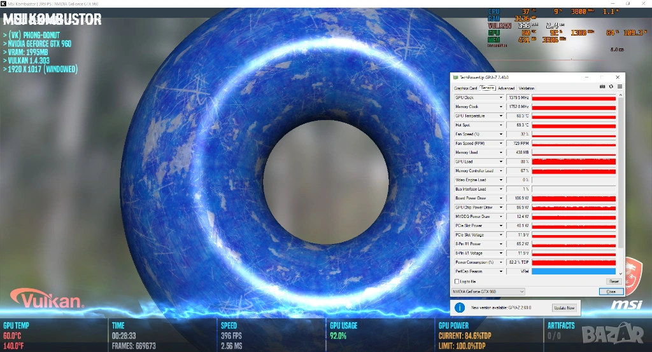Switch to the Graphics Card tab
This screenshot has height=352, width=652.
[x=465, y=88]
